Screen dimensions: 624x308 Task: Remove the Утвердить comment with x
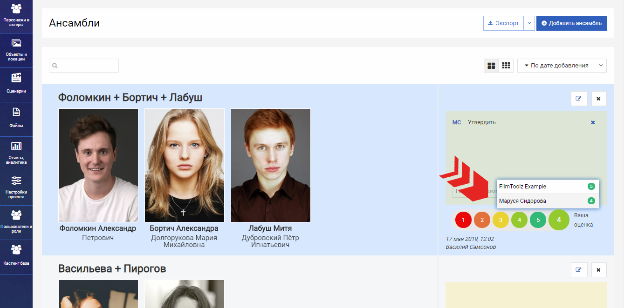pyautogui.click(x=593, y=122)
